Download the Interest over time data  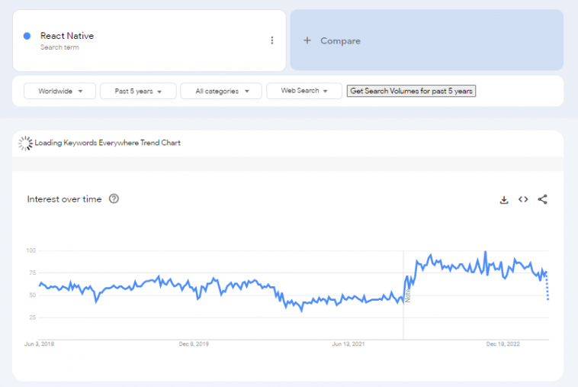[x=503, y=199]
